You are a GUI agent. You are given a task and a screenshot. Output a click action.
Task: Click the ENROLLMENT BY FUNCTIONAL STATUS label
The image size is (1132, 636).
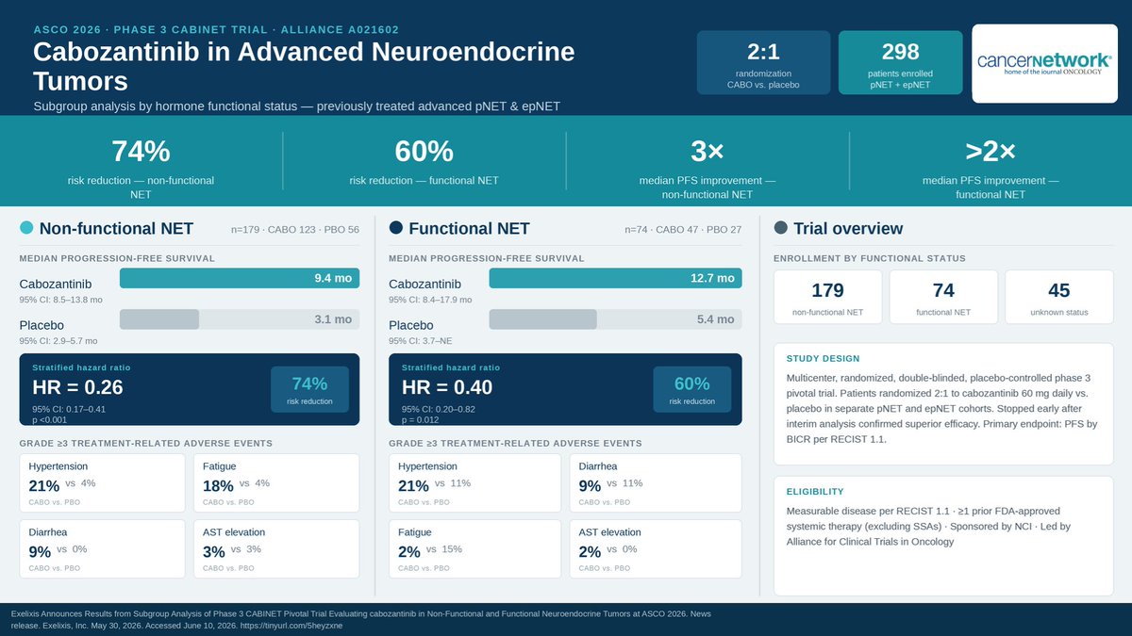(870, 258)
